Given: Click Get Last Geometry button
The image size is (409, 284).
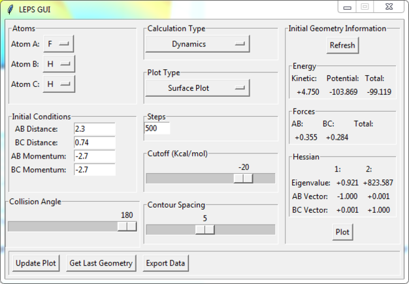Looking at the screenshot, I should tap(101, 263).
